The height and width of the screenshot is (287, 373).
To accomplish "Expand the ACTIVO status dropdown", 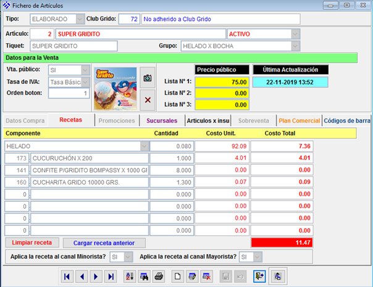I will pos(296,33).
